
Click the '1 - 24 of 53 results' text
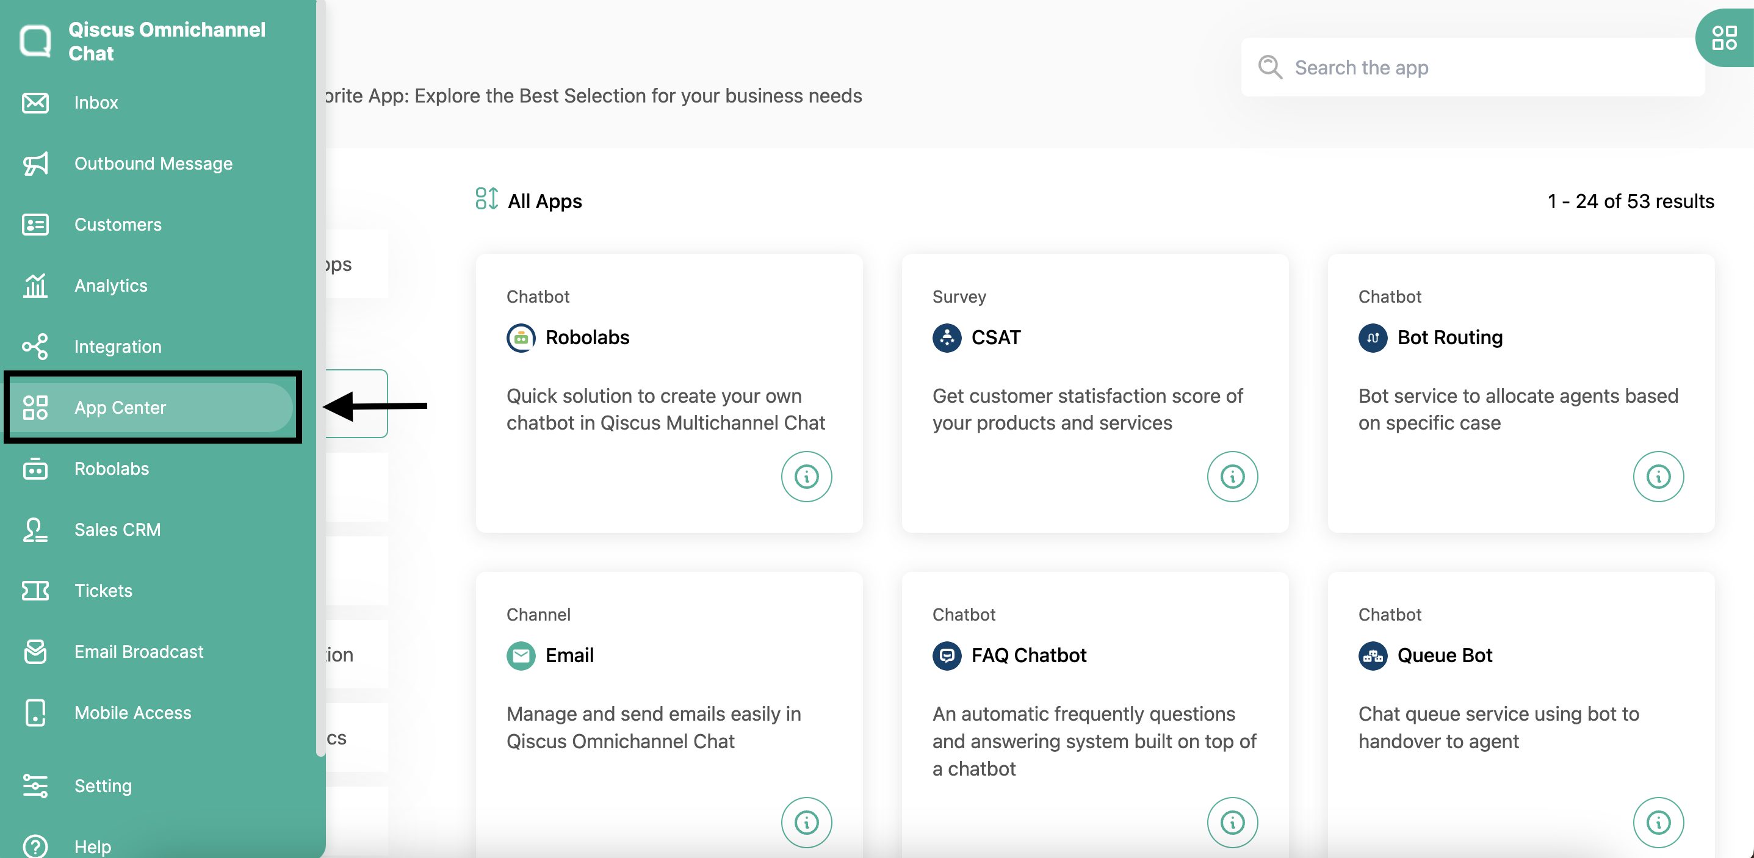[1630, 201]
